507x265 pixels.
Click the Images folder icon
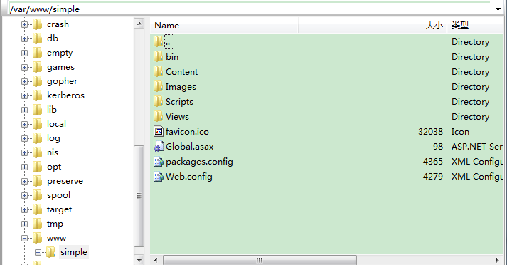click(158, 86)
